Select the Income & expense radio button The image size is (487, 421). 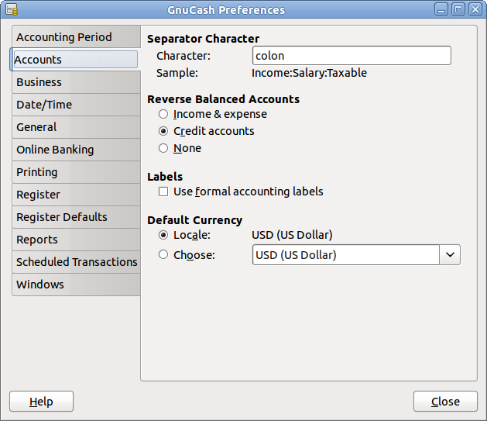(x=163, y=114)
